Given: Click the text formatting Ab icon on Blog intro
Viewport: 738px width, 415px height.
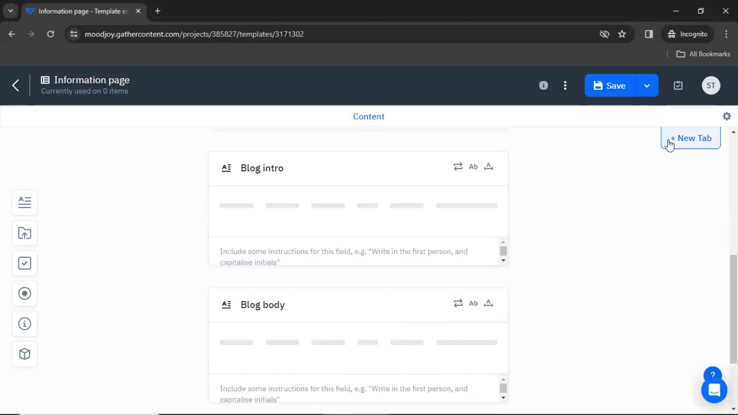Looking at the screenshot, I should click(x=473, y=167).
